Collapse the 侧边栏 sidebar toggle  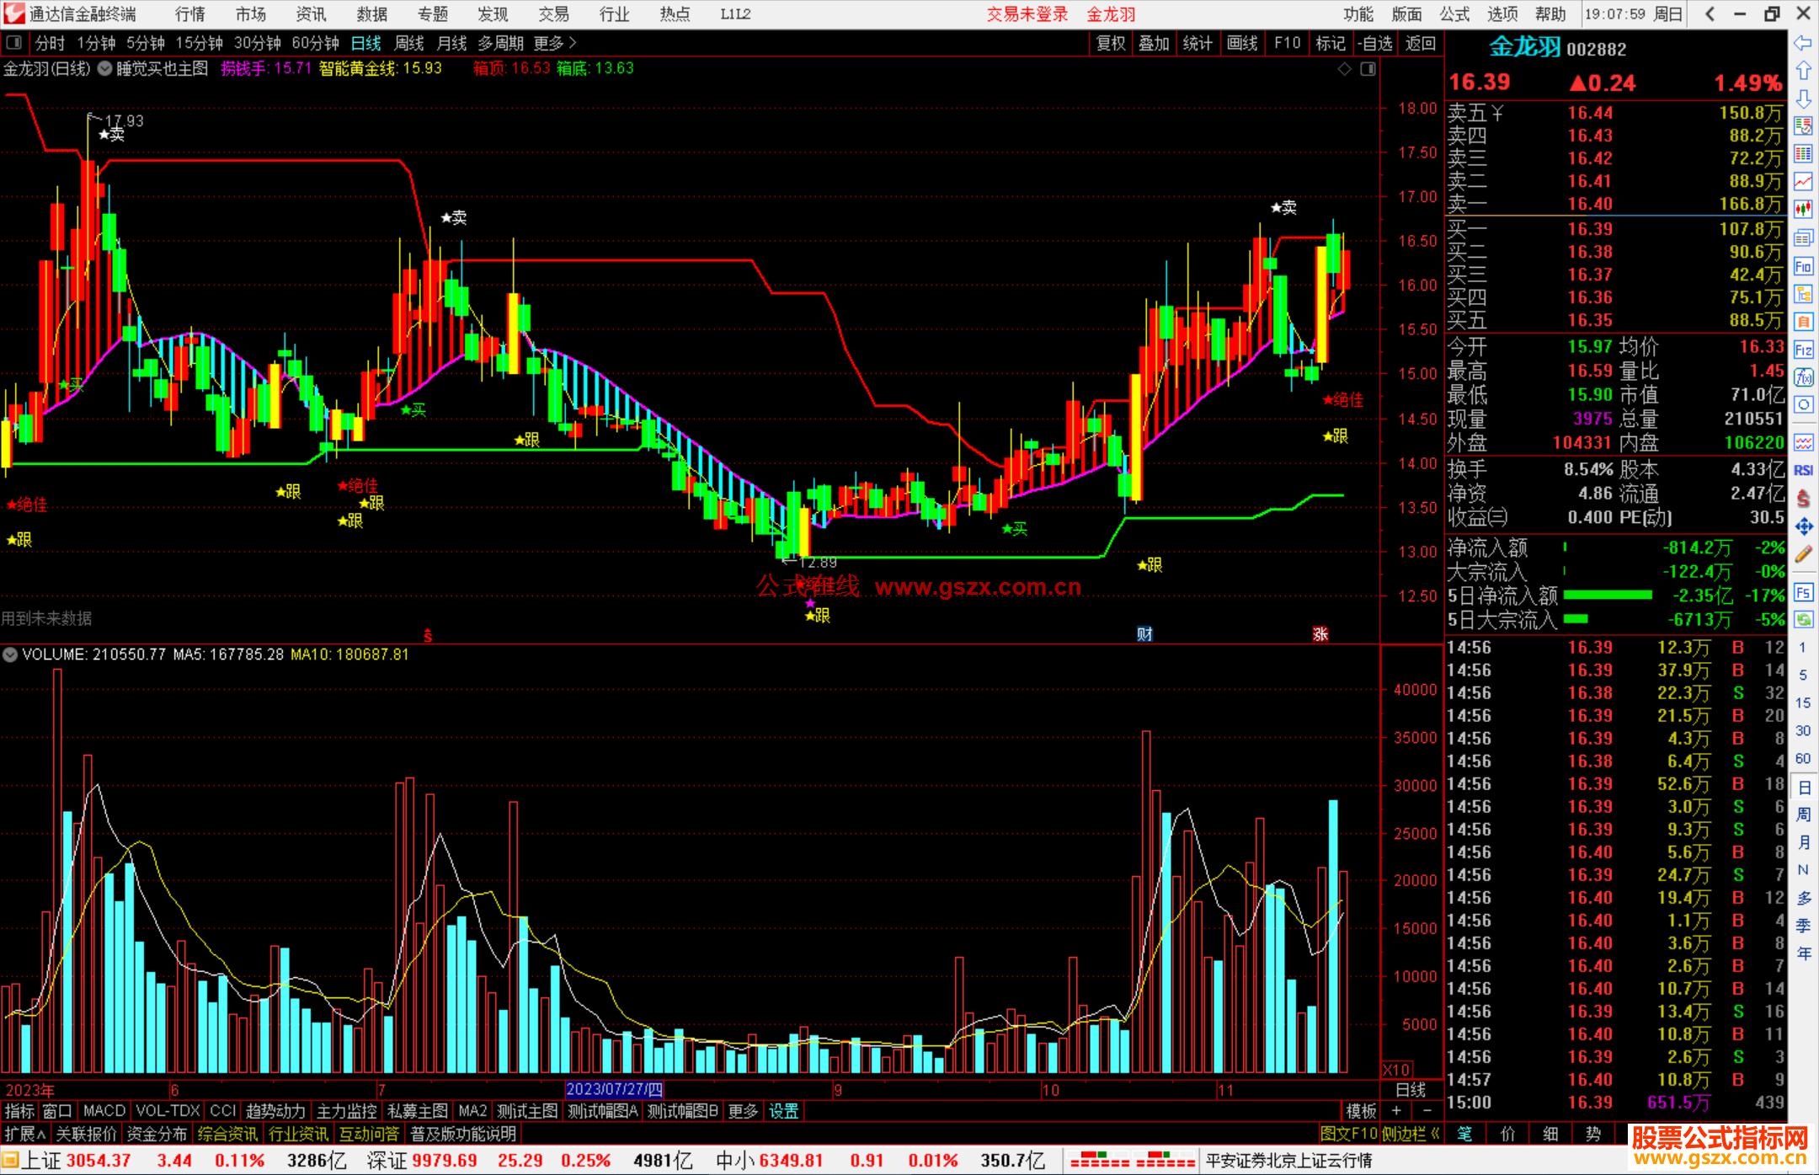pyautogui.click(x=1411, y=1134)
